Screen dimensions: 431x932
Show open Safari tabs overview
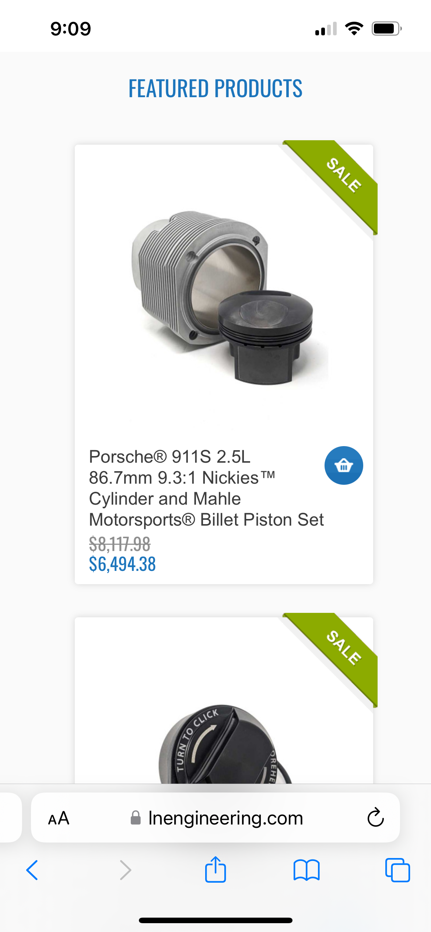coord(397,870)
